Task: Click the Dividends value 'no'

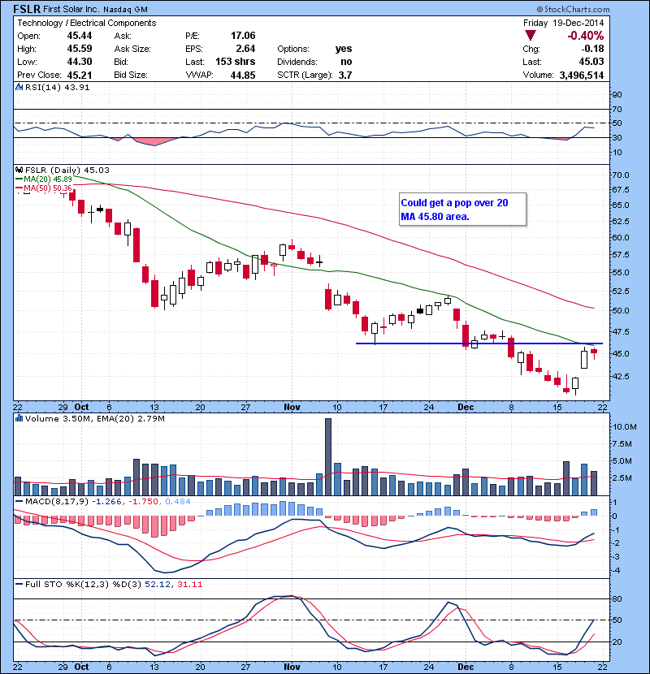Action: pyautogui.click(x=346, y=62)
